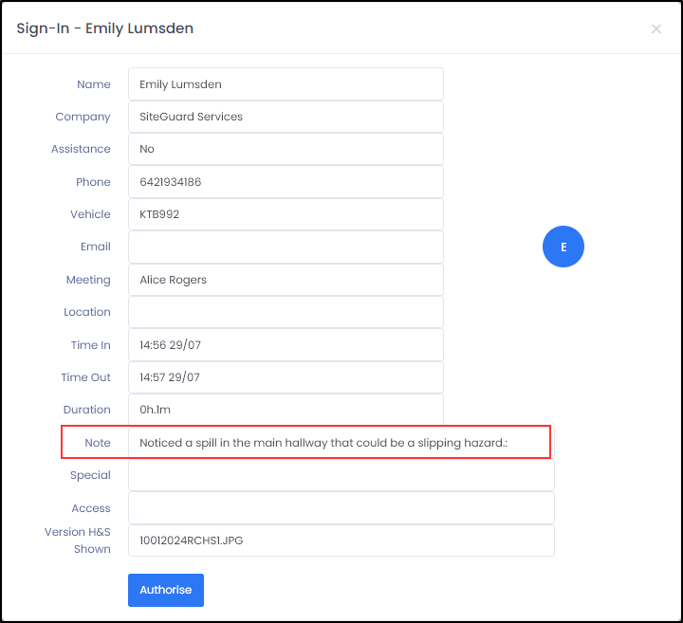Click the Note field about the spill
Screen dimensions: 683x623
coord(341,443)
